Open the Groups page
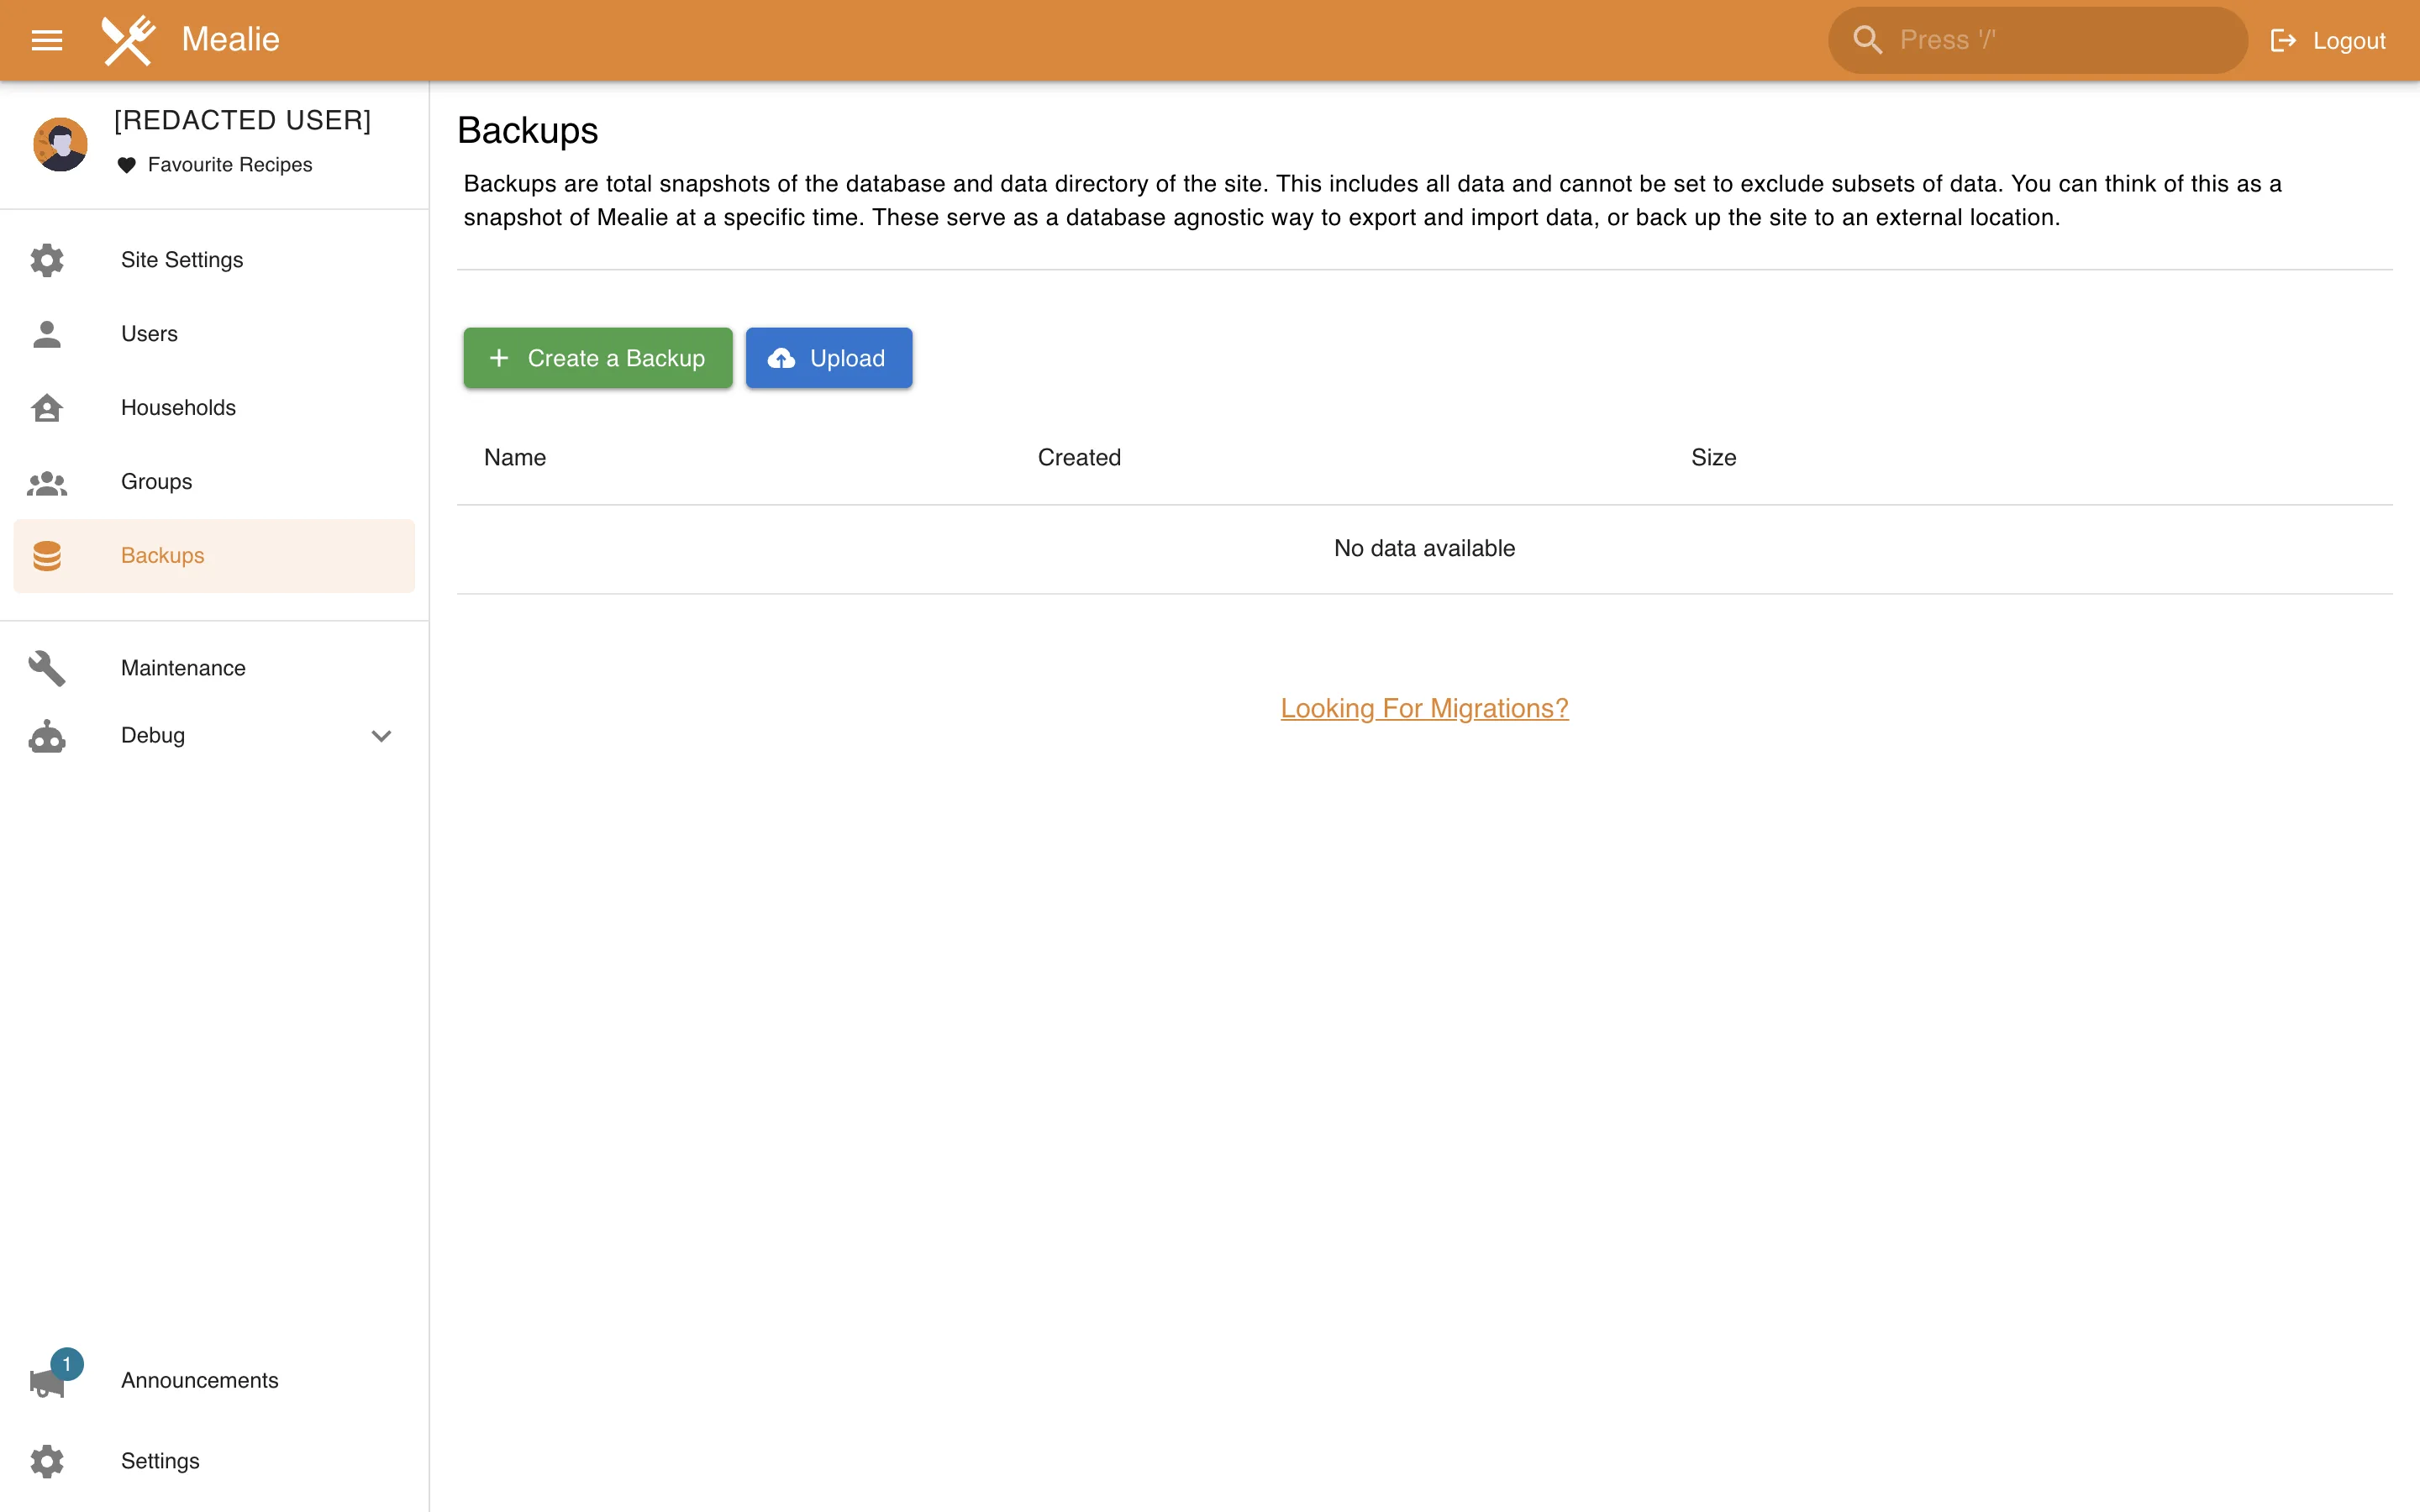 tap(214, 482)
